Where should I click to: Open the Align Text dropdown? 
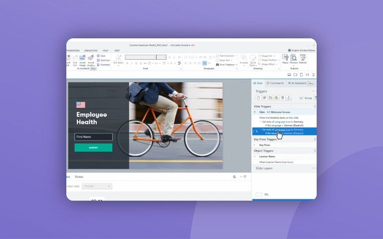point(224,60)
